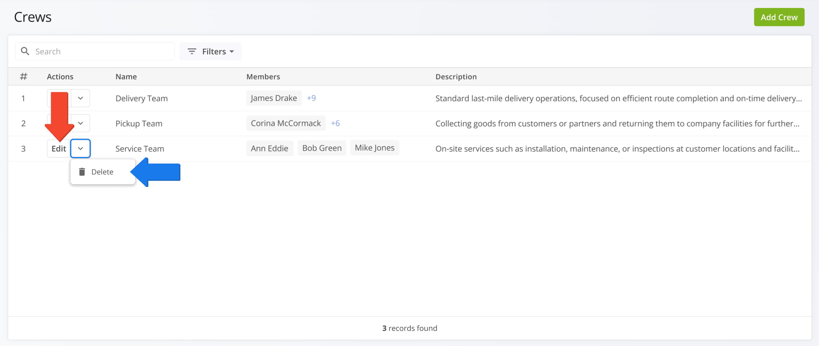819x346 pixels.
Task: Show +6 more Pickup Team members
Action: click(335, 123)
